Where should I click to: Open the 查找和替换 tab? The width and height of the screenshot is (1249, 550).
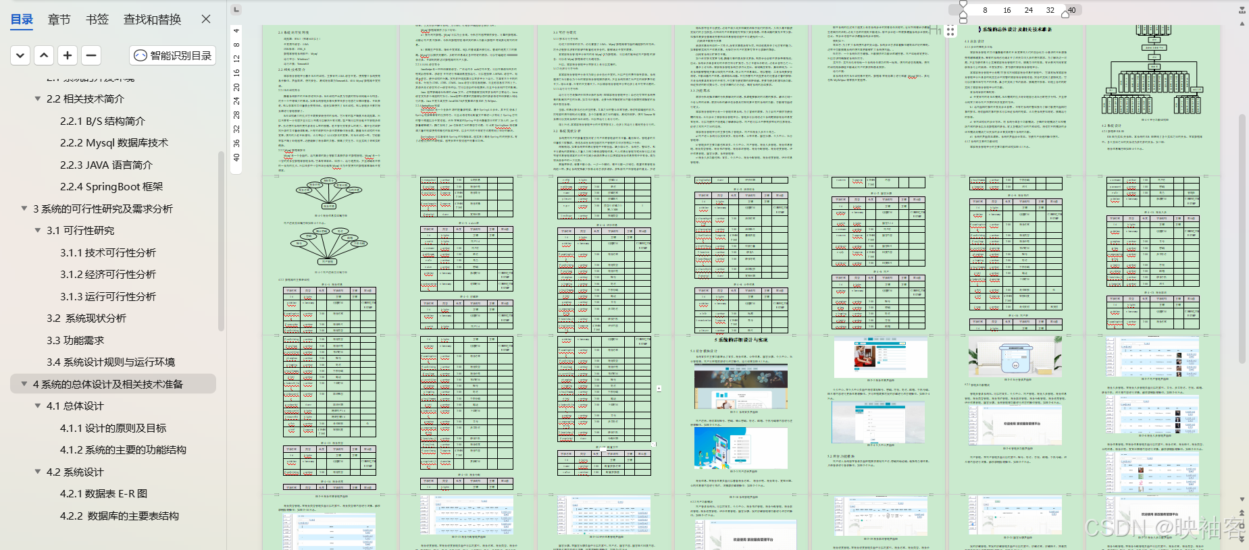click(x=152, y=19)
